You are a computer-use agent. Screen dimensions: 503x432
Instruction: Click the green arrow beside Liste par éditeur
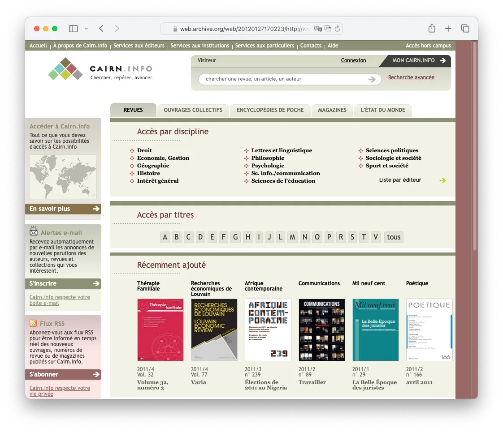tap(442, 180)
